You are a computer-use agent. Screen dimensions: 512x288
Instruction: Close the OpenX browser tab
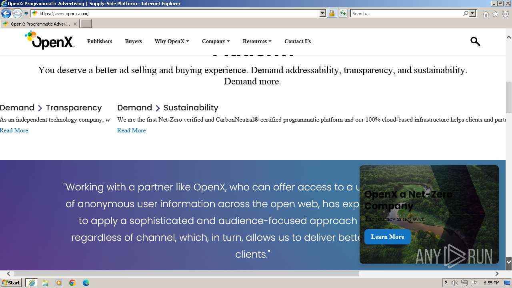click(75, 24)
